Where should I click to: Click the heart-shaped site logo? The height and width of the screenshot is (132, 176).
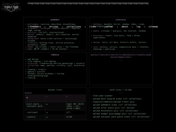[x=11, y=7]
